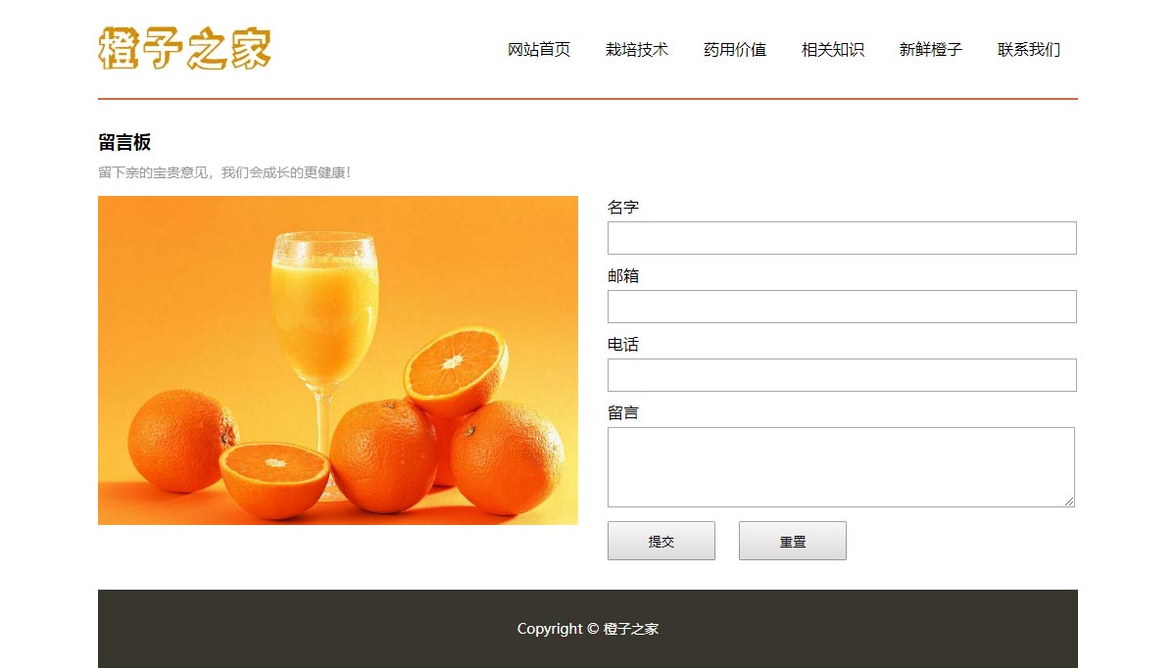1176x669 pixels.
Task: Click the 留言 textarea resize handle
Action: click(x=1069, y=502)
